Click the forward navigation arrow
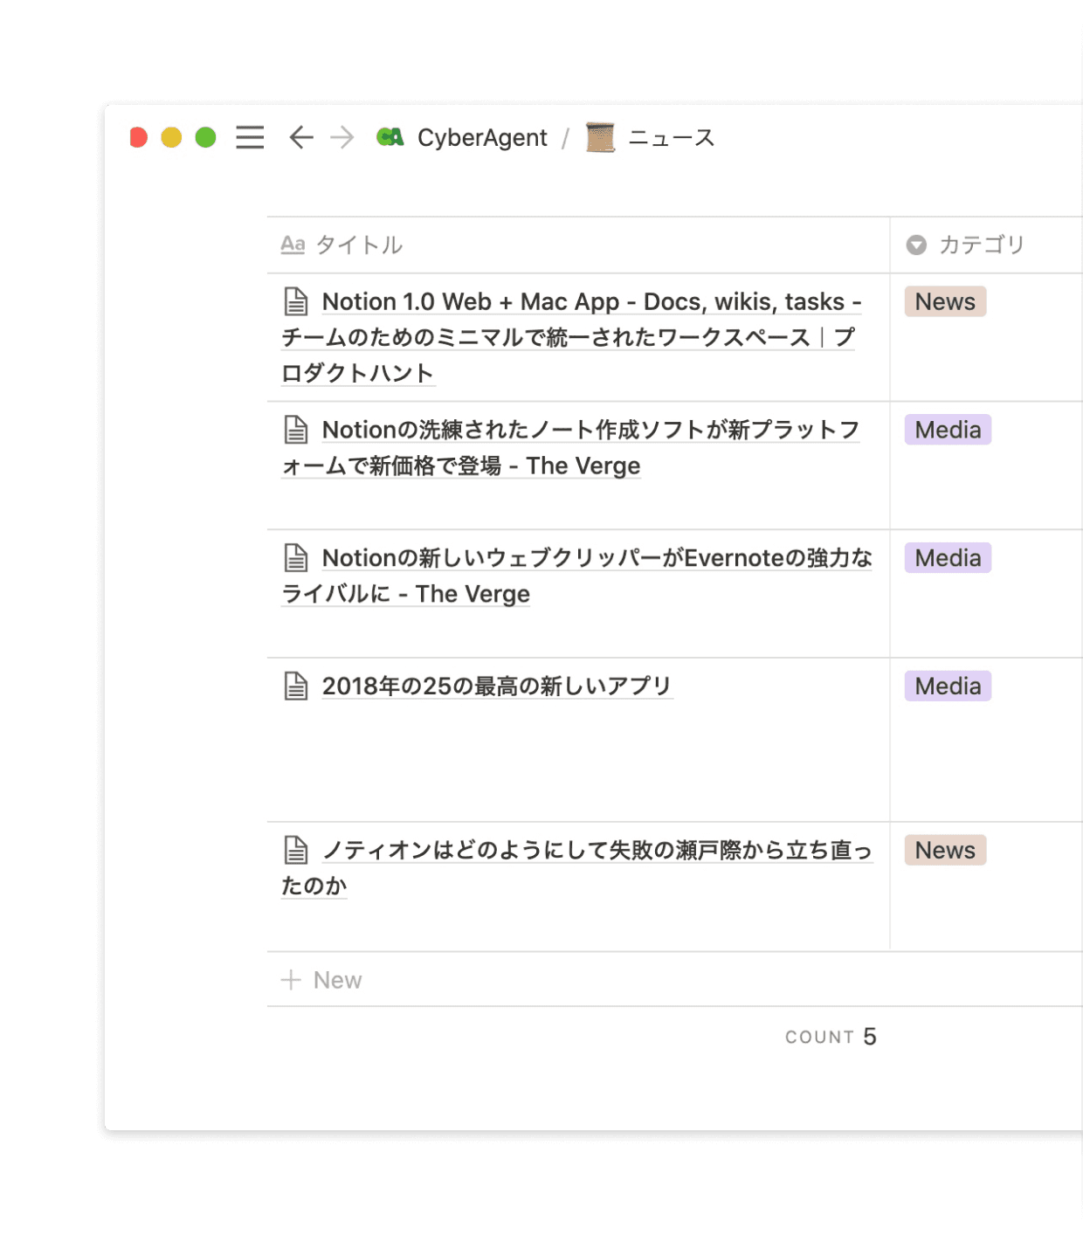1083x1235 pixels. coord(341,138)
